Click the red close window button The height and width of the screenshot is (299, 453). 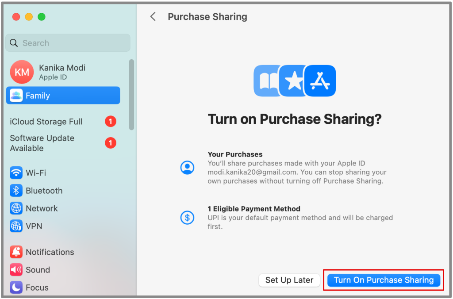point(16,17)
